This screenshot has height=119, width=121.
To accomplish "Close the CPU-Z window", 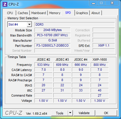I will 112,3.
